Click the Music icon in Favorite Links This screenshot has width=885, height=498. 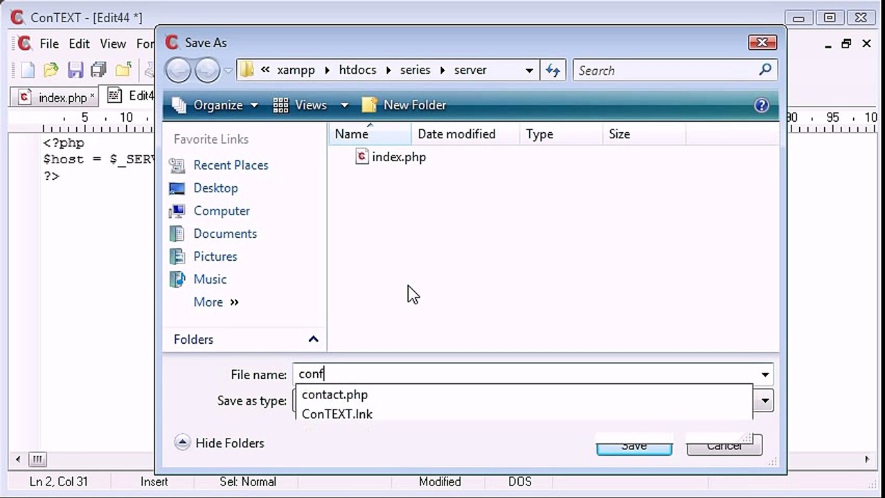click(x=177, y=279)
